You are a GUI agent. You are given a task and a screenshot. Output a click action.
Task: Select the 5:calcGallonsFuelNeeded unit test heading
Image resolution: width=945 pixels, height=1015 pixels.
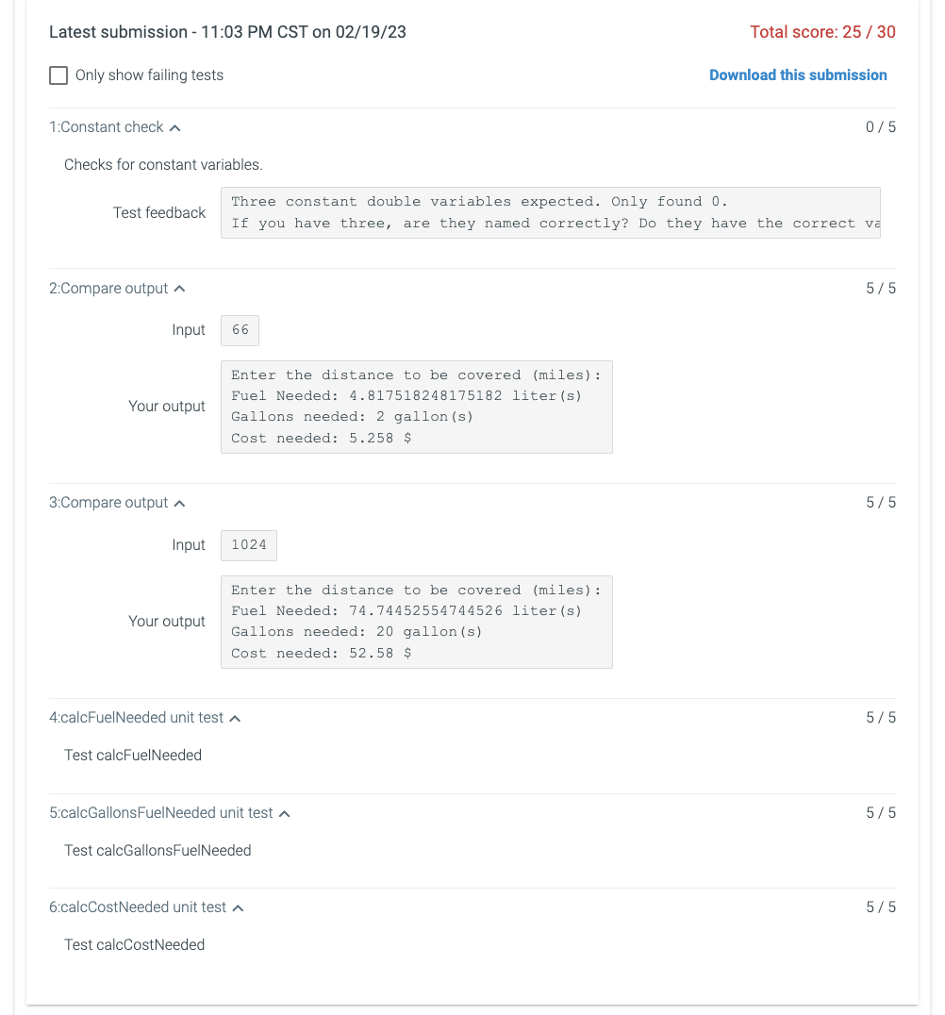click(x=161, y=812)
